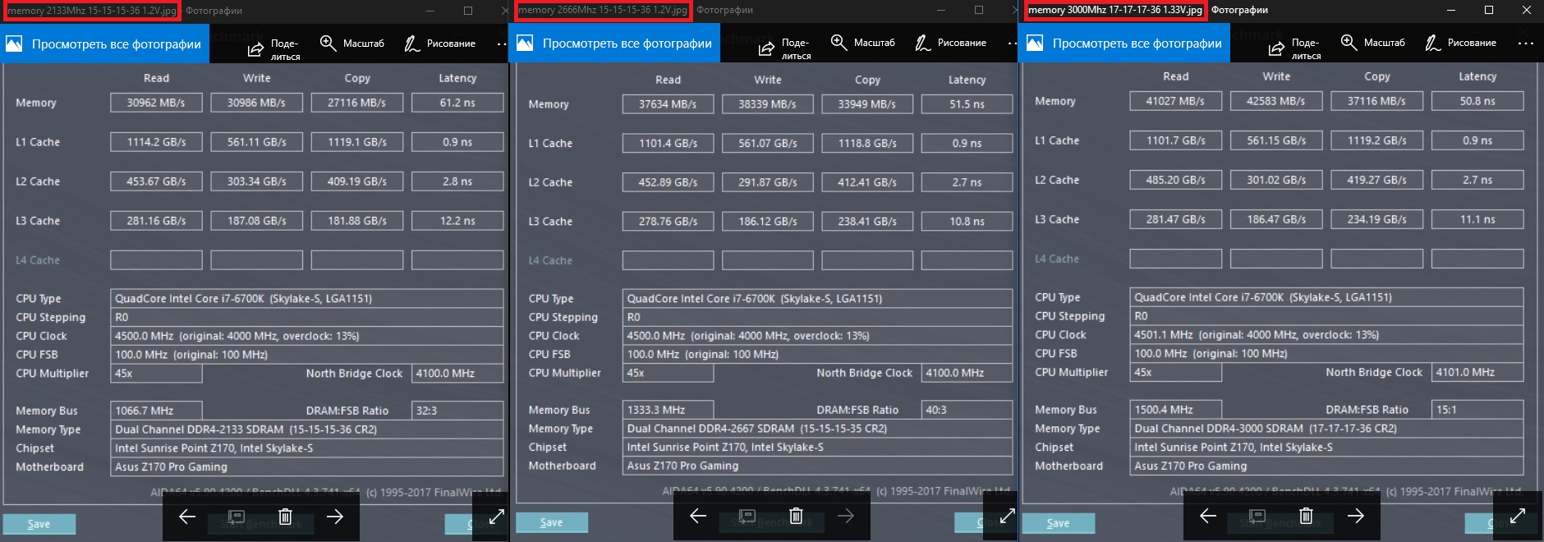This screenshot has height=542, width=1544.
Task: Click the 3000Mhz window title bar filename
Action: [x=1115, y=11]
